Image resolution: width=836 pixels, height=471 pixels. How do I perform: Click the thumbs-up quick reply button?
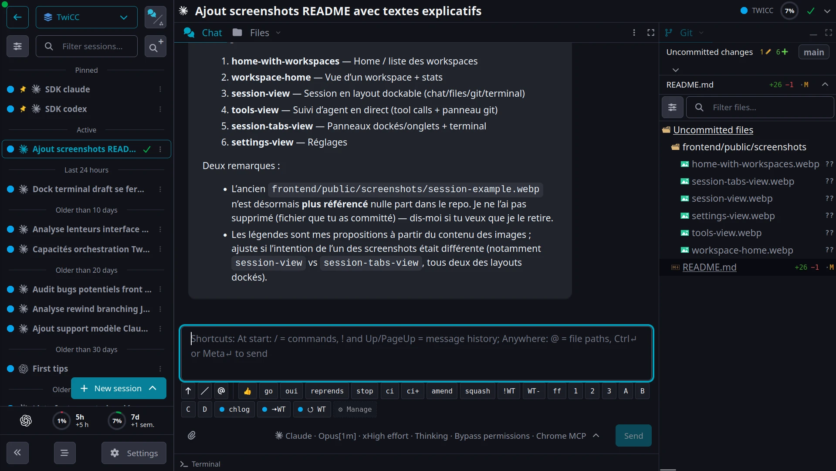tap(247, 391)
